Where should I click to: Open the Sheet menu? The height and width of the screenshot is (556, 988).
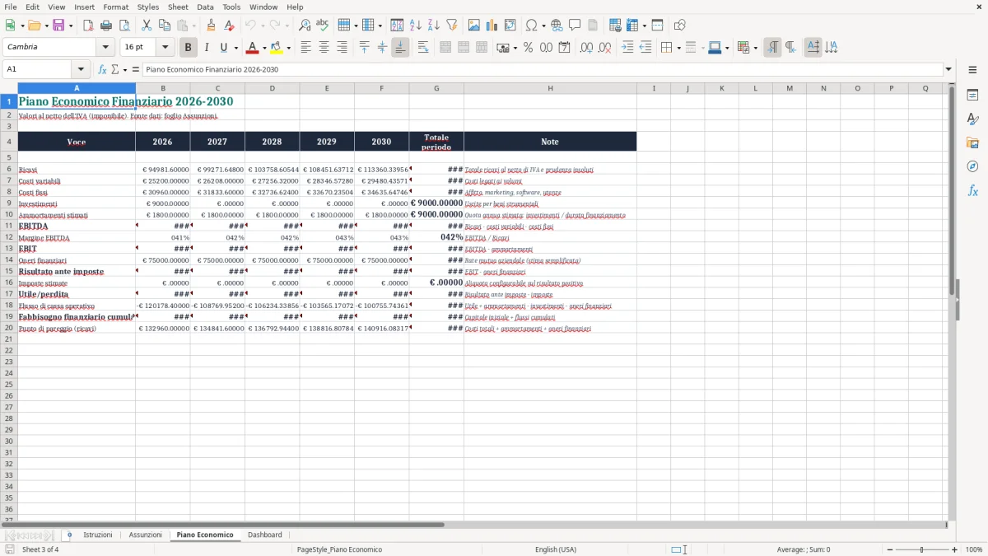click(178, 7)
